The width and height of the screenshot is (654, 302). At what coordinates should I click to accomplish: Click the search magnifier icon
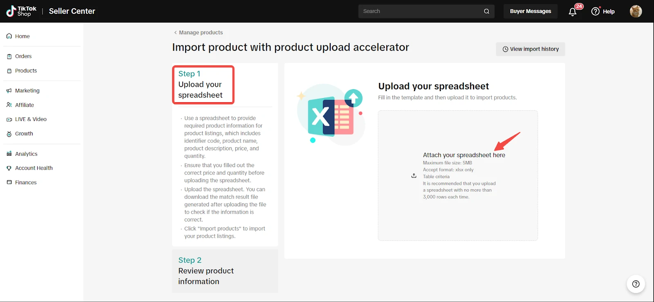(x=486, y=11)
